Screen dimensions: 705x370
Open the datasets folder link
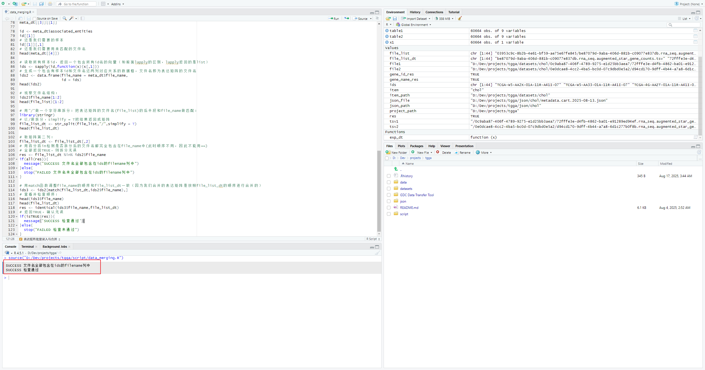click(x=406, y=189)
